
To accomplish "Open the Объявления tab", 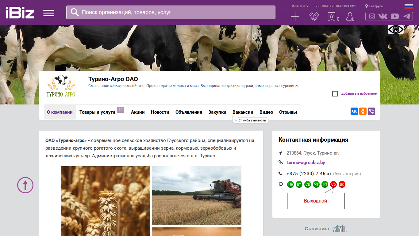I will 189,112.
